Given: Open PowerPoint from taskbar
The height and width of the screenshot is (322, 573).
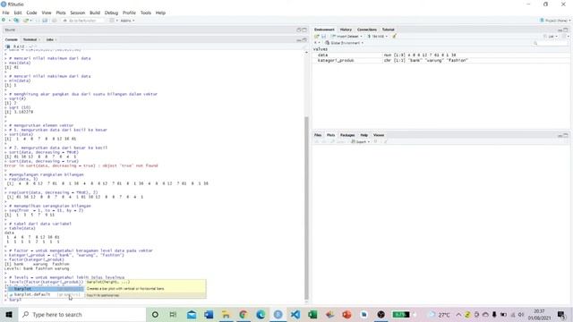Looking at the screenshot, I should (x=346, y=314).
